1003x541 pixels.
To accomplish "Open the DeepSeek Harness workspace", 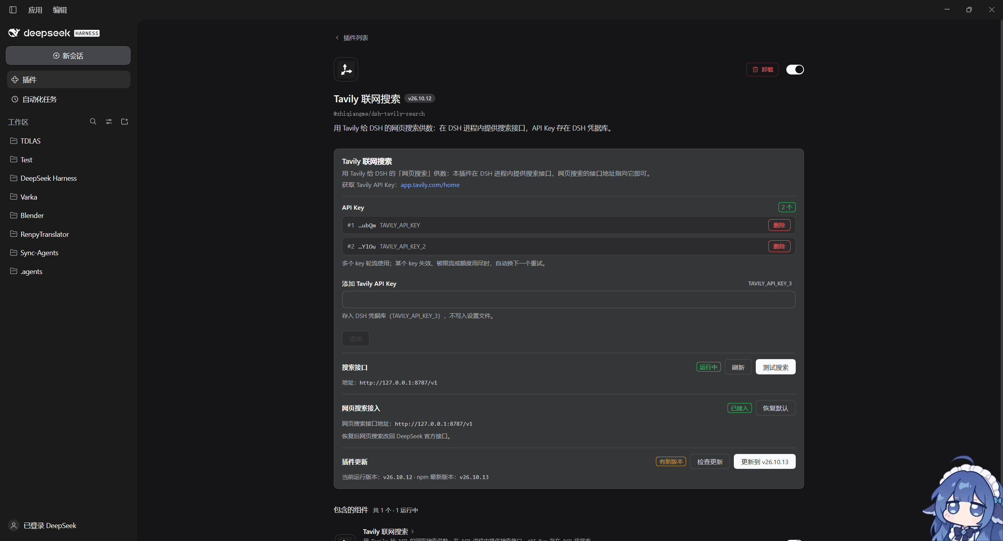I will (x=68, y=178).
